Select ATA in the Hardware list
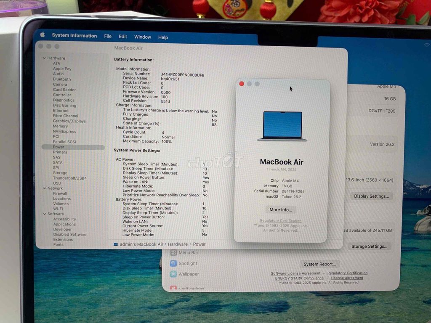This screenshot has width=431, height=323. (x=56, y=63)
